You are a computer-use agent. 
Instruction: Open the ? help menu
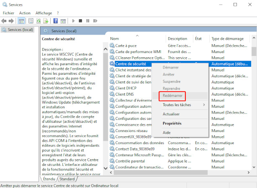[58, 13]
